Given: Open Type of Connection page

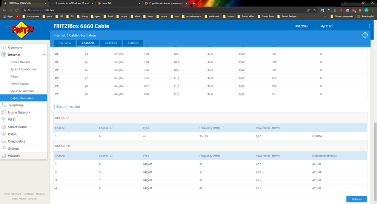Looking at the screenshot, I should [x=23, y=69].
